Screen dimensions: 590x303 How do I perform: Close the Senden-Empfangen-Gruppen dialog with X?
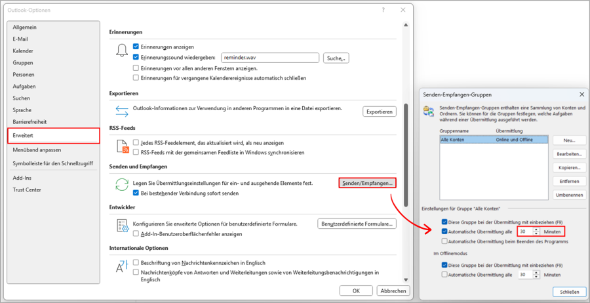click(x=581, y=94)
